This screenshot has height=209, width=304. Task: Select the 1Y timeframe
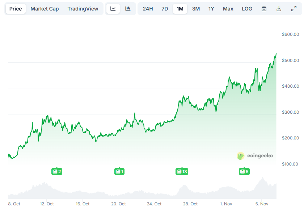(211, 8)
